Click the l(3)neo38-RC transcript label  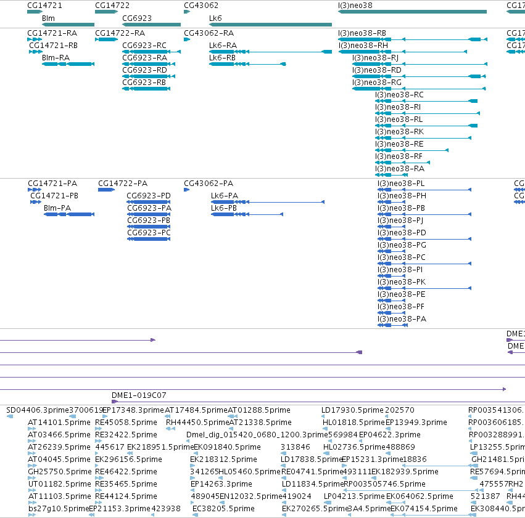coord(399,95)
